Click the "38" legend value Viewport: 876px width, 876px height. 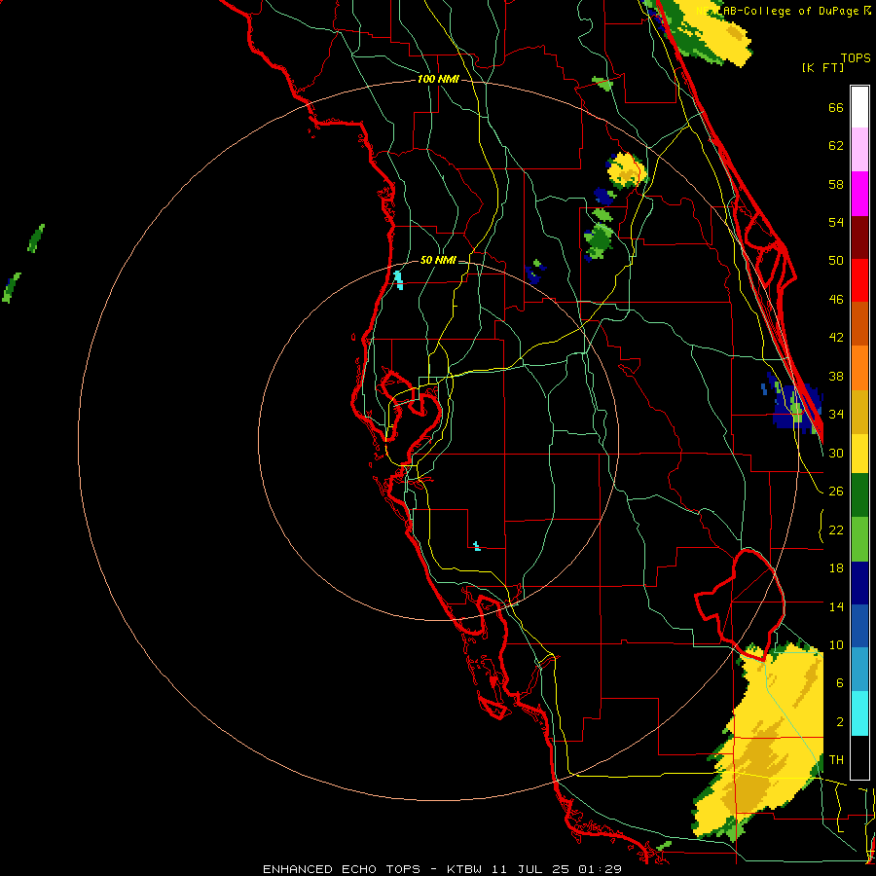[x=836, y=376]
